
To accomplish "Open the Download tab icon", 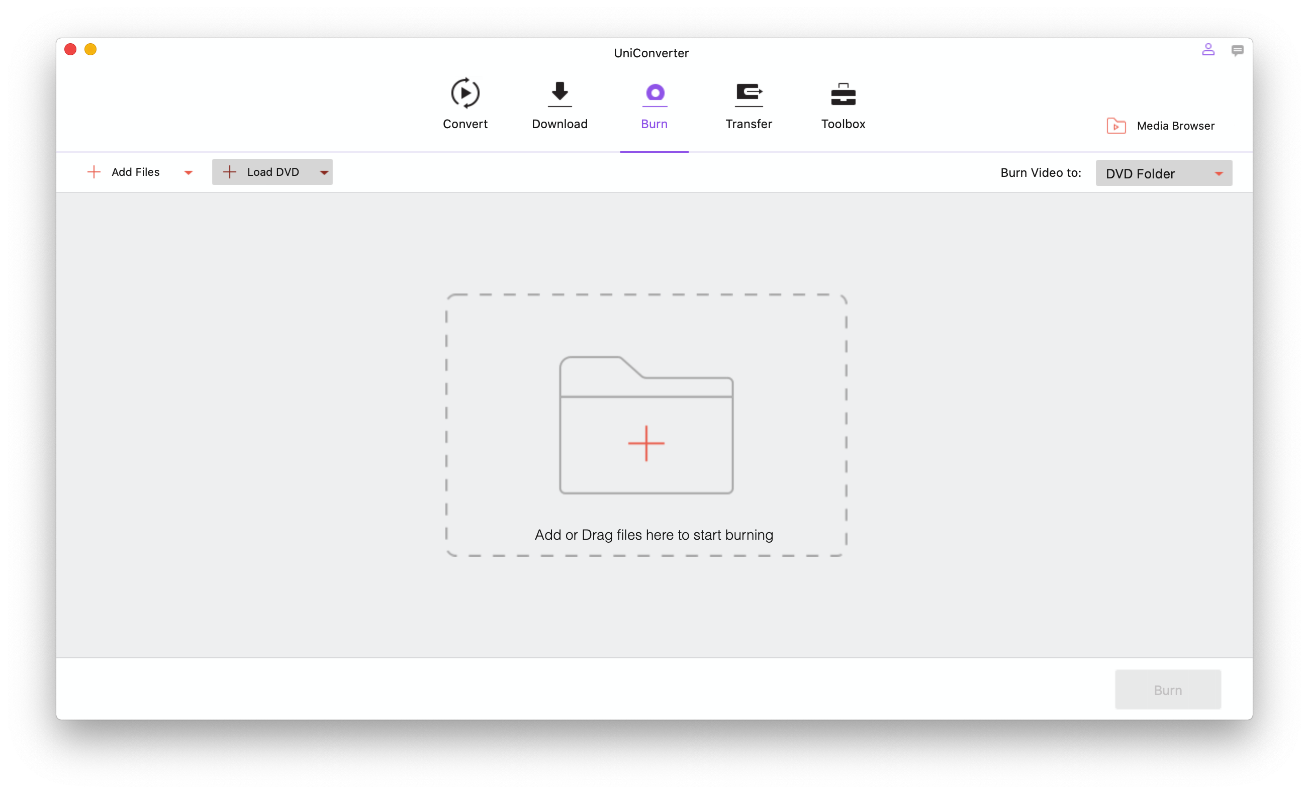I will (x=559, y=94).
